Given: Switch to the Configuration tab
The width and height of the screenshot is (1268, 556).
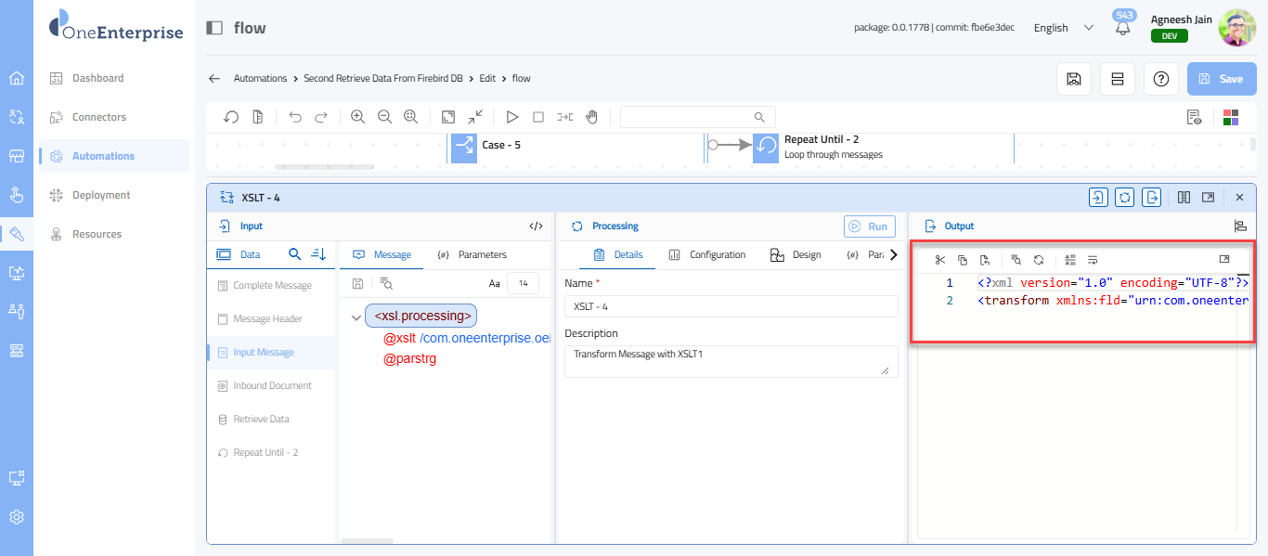Looking at the screenshot, I should point(707,254).
